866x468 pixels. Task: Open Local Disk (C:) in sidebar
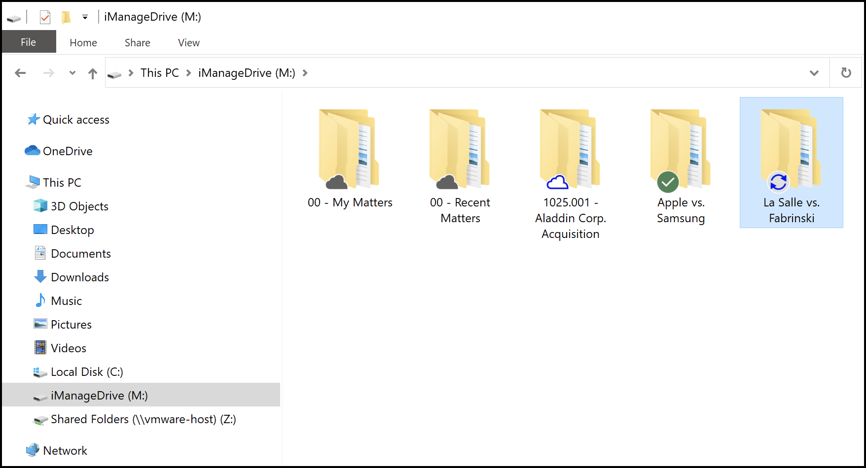(87, 372)
